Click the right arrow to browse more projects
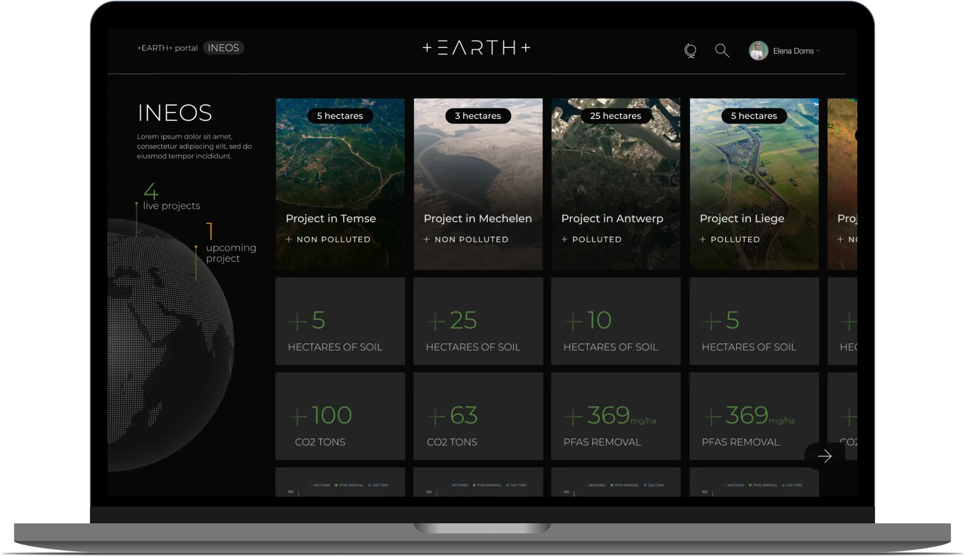 (825, 456)
